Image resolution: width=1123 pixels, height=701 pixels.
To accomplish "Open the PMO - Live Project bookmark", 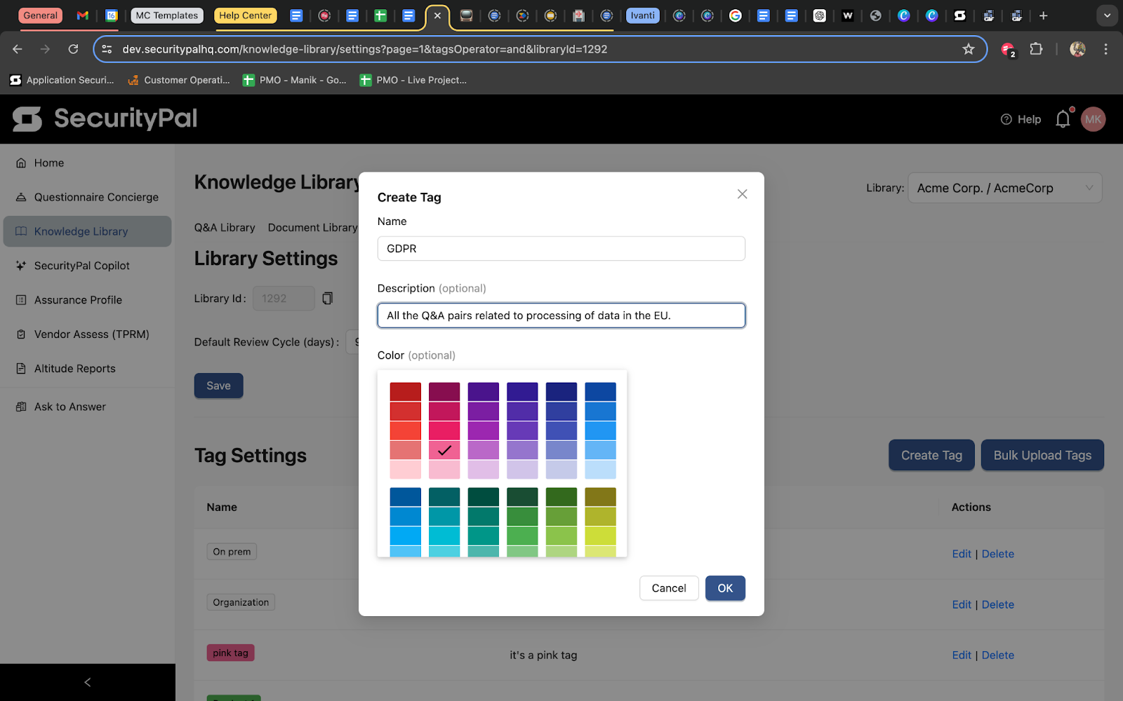I will [413, 80].
